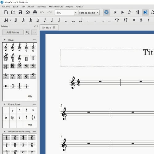Open the Vista de página view dropdown
The height and width of the screenshot is (154, 154).
[89, 13]
